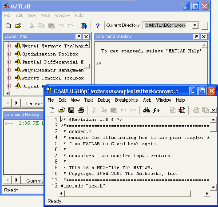
Task: Click command history entry 1:36 PM
Action: point(24,123)
